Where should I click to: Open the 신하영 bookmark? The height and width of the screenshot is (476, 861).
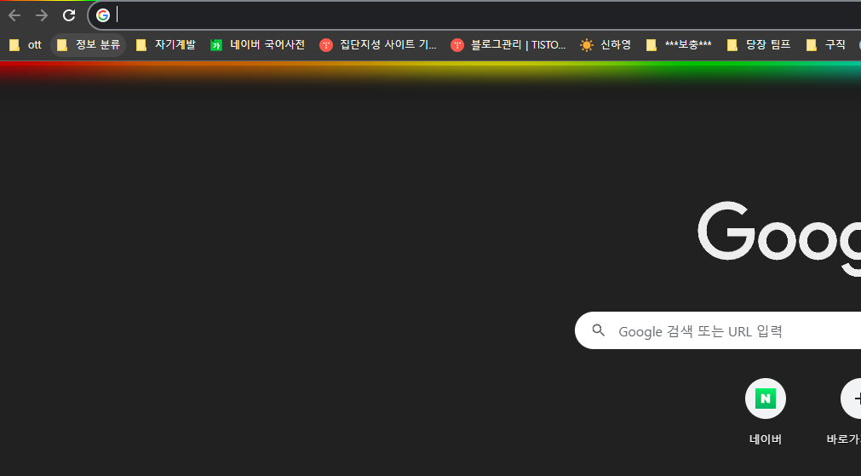pyautogui.click(x=606, y=45)
